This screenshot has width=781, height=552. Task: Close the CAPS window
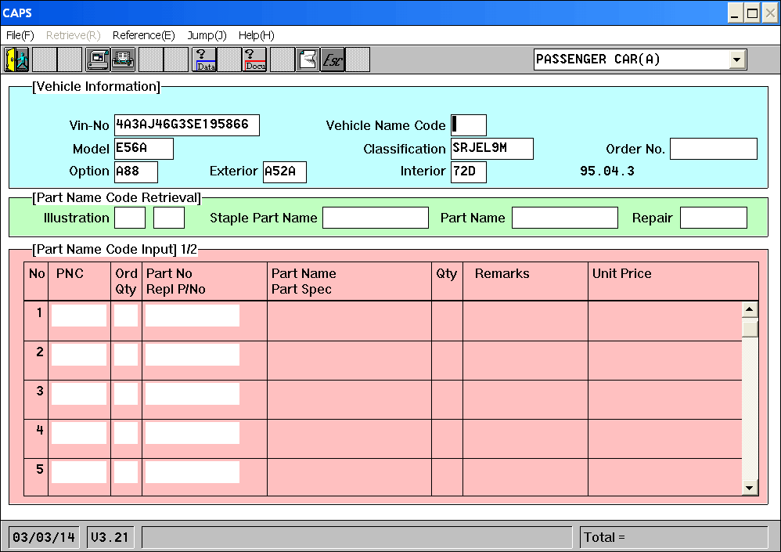pos(770,13)
